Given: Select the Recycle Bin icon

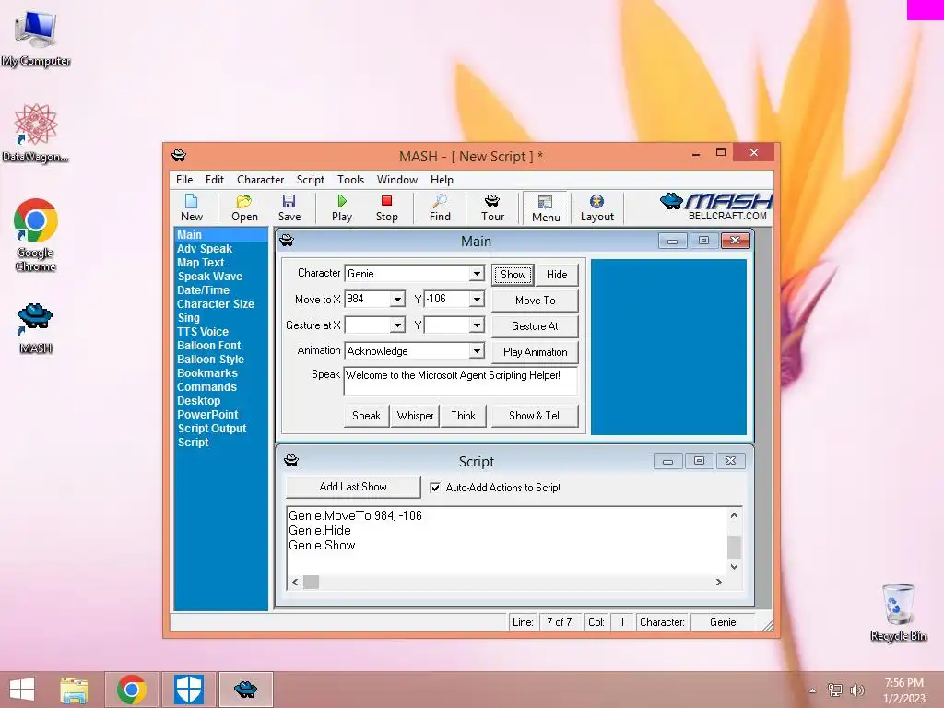Looking at the screenshot, I should pyautogui.click(x=898, y=612).
